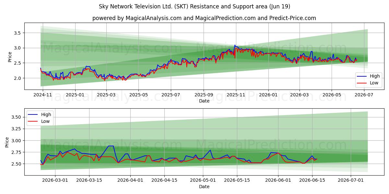Click 'Low' in the bottom chart legend
389x194 pixels.
pyautogui.click(x=46, y=121)
